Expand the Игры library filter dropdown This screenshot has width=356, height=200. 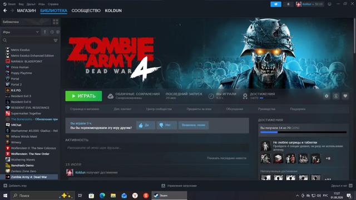[x=21, y=32]
